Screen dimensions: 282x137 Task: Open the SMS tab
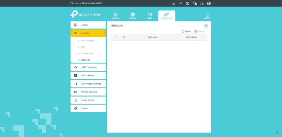[150, 16]
